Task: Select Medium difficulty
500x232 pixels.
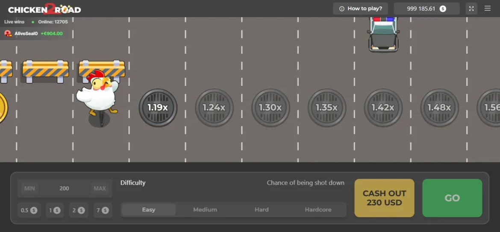Action: pyautogui.click(x=205, y=210)
